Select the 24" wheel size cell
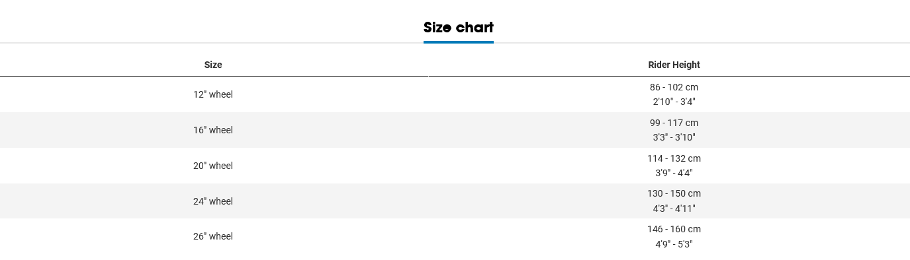The image size is (910, 260). [213, 201]
